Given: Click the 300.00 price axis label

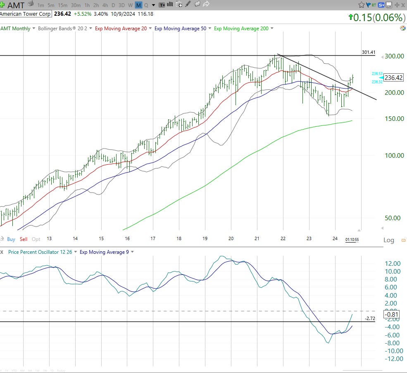Looking at the screenshot, I should pos(394,56).
